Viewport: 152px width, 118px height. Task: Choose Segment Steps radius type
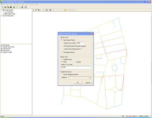point(62,59)
